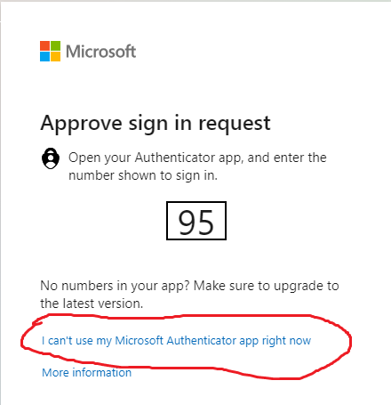Image resolution: width=391 pixels, height=405 pixels.
Task: Click the yellow square of Microsoft logo
Action: tap(55, 56)
